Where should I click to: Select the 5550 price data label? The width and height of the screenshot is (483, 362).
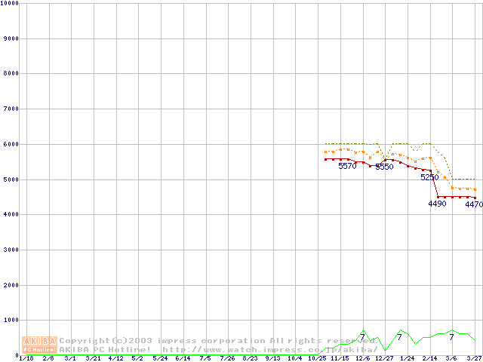point(384,167)
